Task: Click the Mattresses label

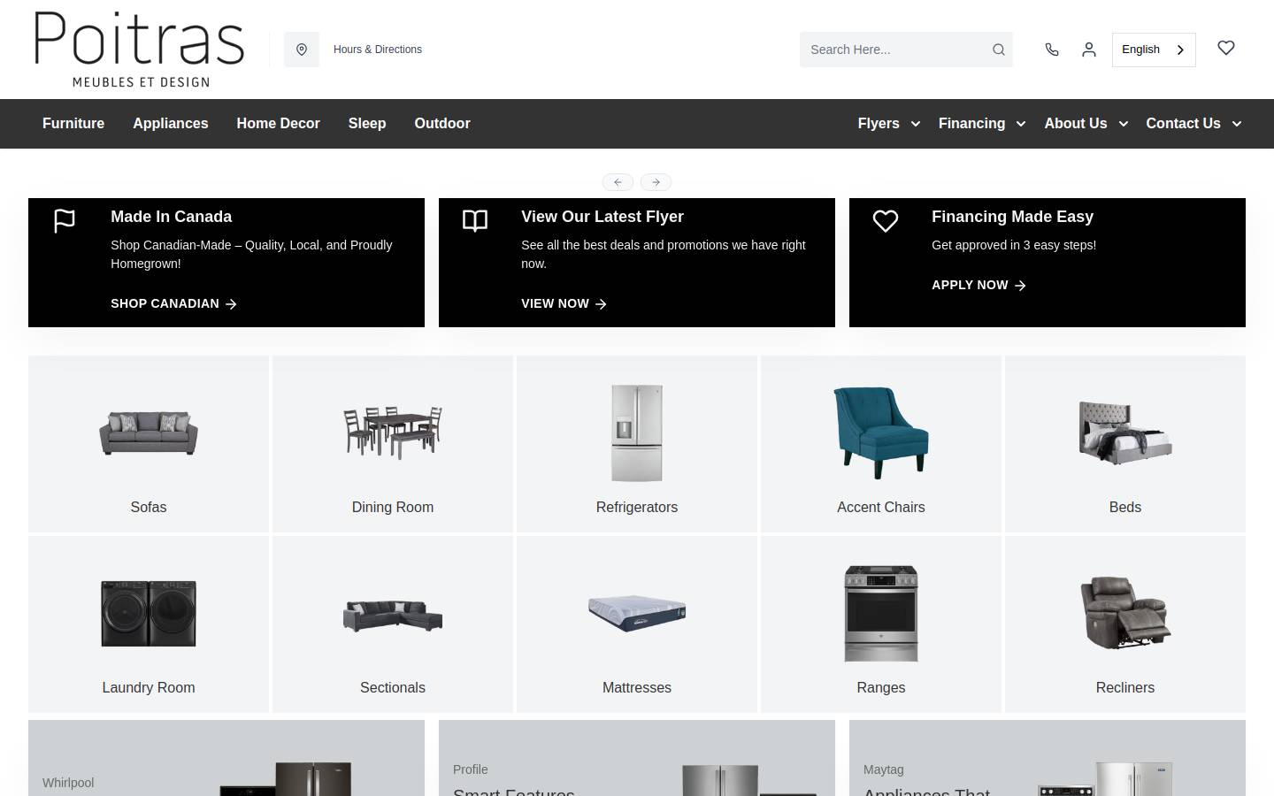Action: click(637, 688)
